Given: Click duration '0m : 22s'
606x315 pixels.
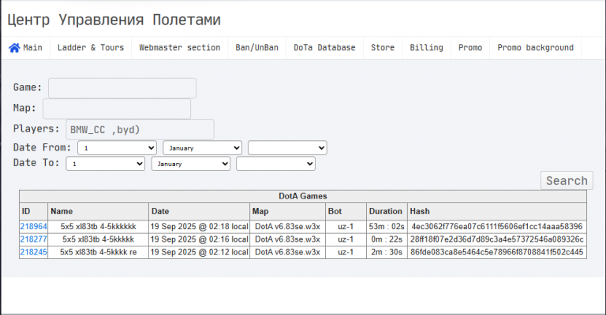Looking at the screenshot, I should pyautogui.click(x=387, y=239).
